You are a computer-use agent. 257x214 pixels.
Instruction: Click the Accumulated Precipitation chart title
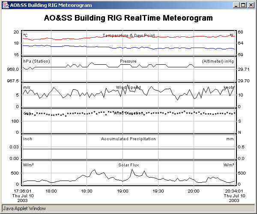tap(128, 139)
